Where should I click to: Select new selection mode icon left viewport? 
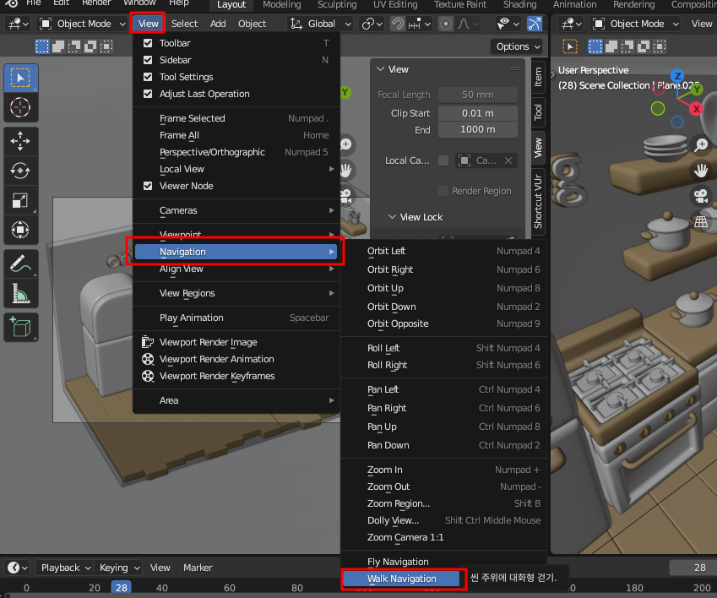pyautogui.click(x=42, y=46)
